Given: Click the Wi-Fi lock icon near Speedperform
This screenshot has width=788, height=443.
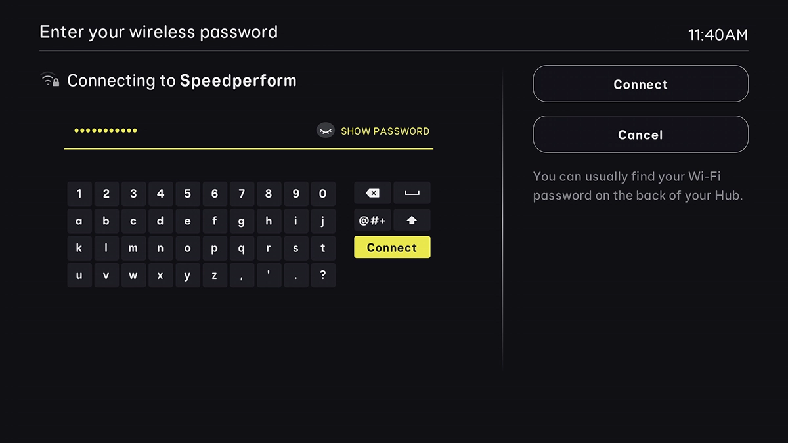Looking at the screenshot, I should [50, 79].
